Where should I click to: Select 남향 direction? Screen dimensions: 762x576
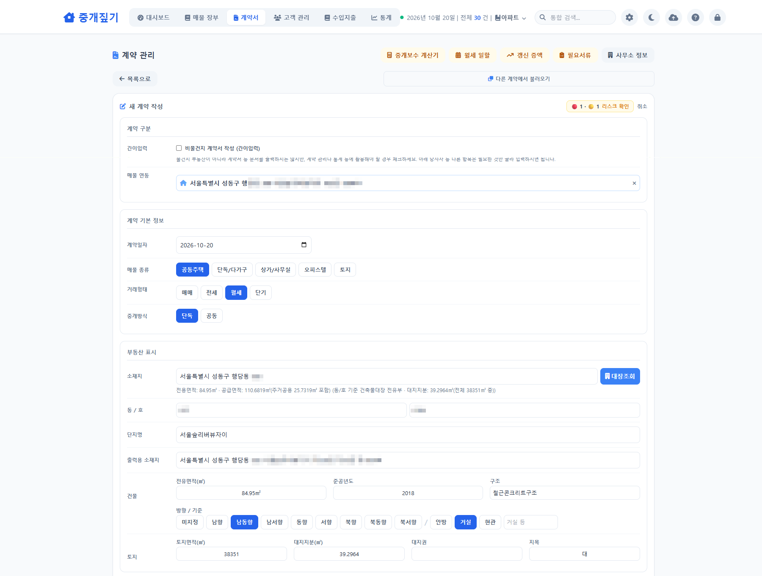(217, 522)
